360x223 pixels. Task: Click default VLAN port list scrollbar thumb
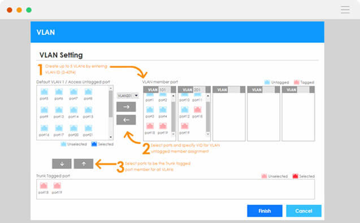[111, 104]
